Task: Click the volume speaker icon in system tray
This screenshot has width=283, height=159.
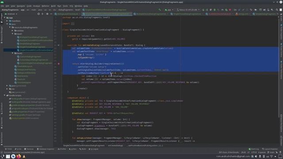Action: tap(256, 156)
